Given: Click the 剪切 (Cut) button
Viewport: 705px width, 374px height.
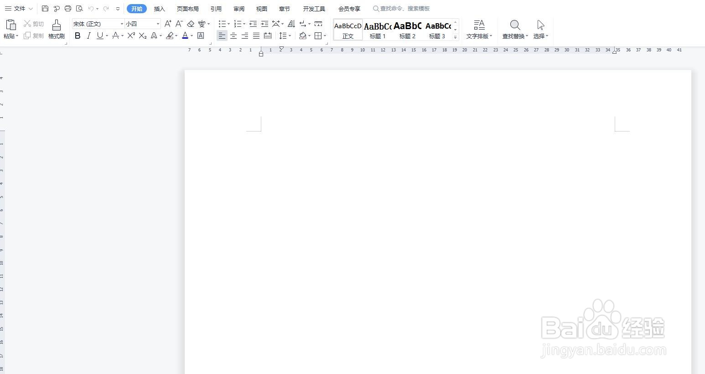Looking at the screenshot, I should pos(34,24).
